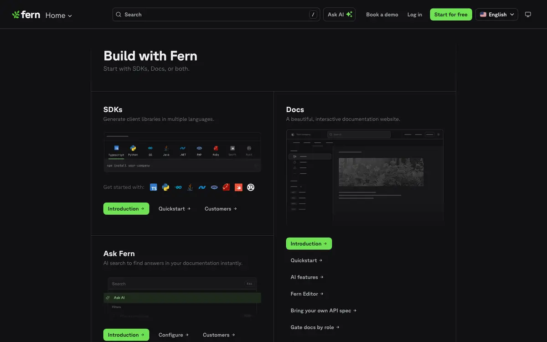Click Start for free button

[451, 15]
